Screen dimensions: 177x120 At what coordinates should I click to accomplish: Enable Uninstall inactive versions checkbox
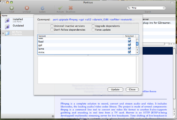click(x=52, y=26)
